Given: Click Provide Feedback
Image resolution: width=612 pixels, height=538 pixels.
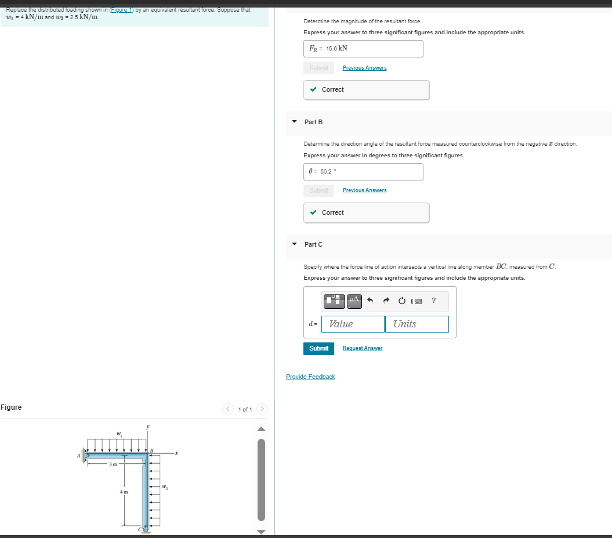Looking at the screenshot, I should pyautogui.click(x=310, y=377).
